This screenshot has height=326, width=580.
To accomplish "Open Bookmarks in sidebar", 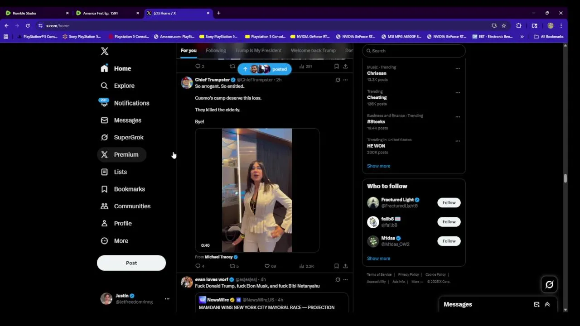I will pos(123,189).
